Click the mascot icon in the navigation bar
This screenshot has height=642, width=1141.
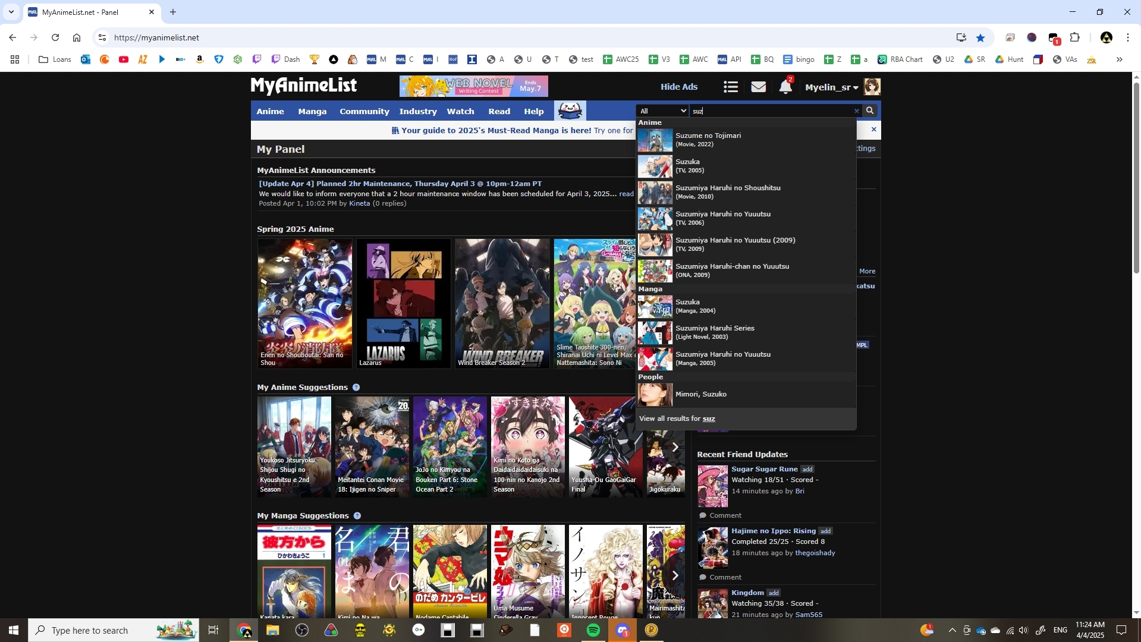tap(570, 111)
